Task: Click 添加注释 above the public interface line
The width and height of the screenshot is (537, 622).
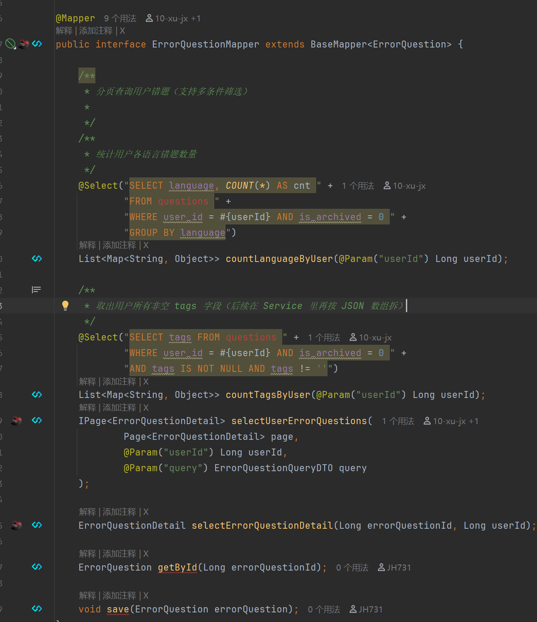Action: (x=96, y=31)
